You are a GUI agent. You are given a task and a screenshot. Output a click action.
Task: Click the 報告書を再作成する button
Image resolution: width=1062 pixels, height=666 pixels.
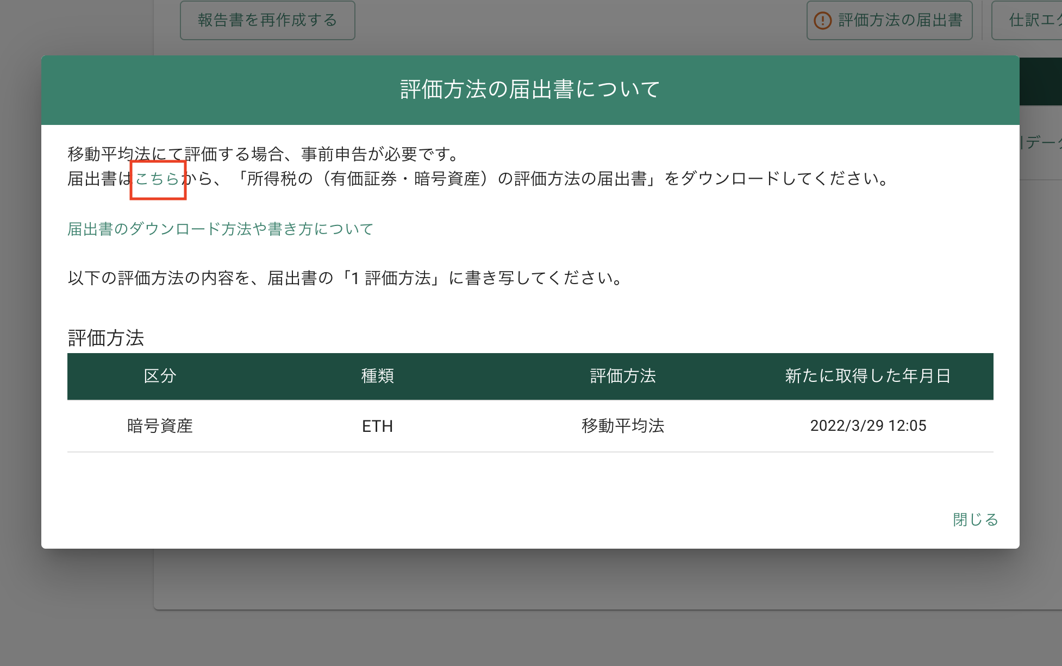pos(267,20)
